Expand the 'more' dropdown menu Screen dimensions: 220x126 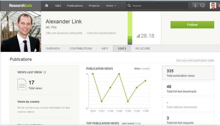point(111,6)
